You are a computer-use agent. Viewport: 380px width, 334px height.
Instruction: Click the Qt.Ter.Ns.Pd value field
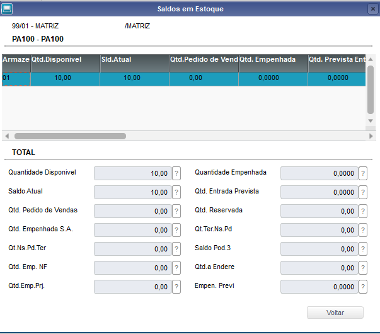pyautogui.click(x=320, y=230)
